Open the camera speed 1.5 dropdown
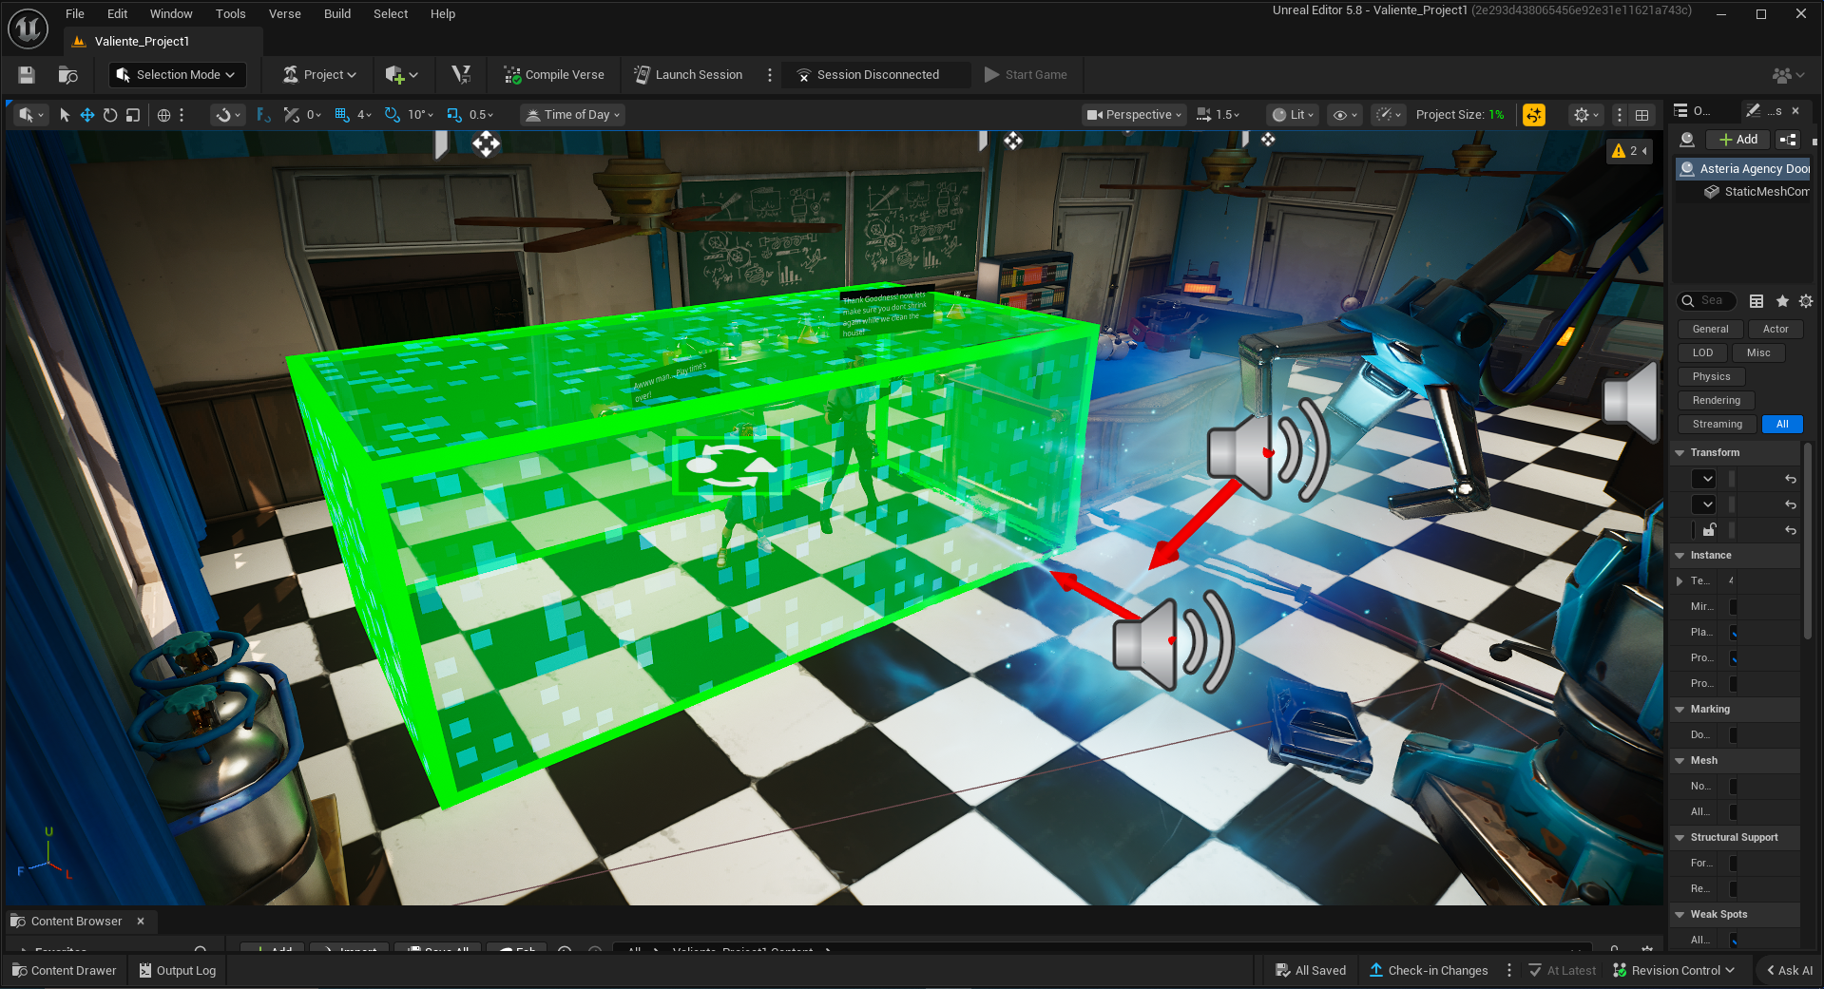 (x=1219, y=115)
